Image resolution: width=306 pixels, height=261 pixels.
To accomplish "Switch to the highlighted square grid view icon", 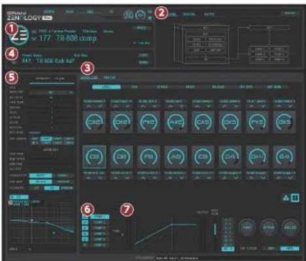I will 295,198.
